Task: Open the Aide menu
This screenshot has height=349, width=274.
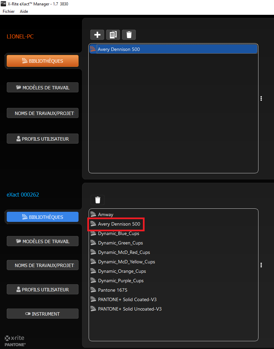Action: pyautogui.click(x=24, y=11)
